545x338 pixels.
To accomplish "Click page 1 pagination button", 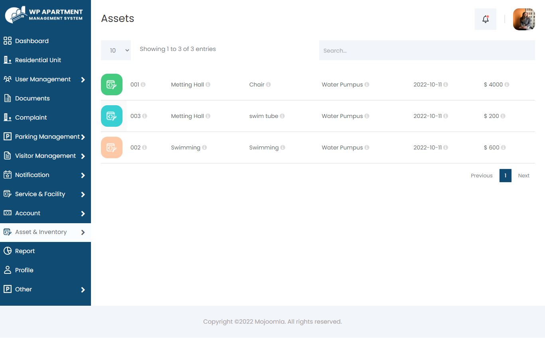I will click(x=506, y=175).
